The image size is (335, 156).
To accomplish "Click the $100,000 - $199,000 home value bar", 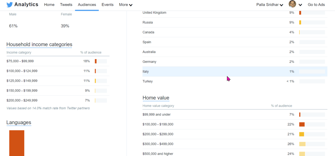I will [x=312, y=124].
